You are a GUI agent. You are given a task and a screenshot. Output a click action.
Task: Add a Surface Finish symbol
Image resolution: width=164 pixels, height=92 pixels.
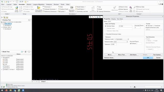point(63,9)
